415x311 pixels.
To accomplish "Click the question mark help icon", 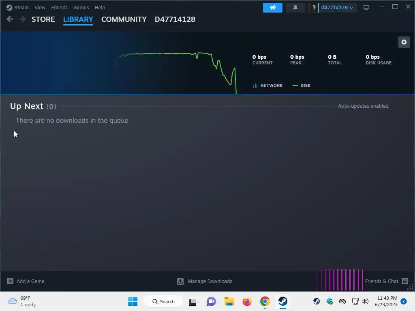I will (x=314, y=8).
